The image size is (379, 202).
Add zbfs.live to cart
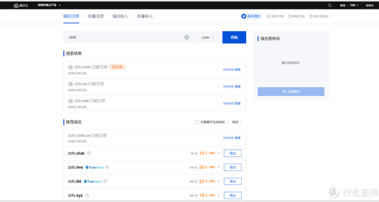(232, 167)
